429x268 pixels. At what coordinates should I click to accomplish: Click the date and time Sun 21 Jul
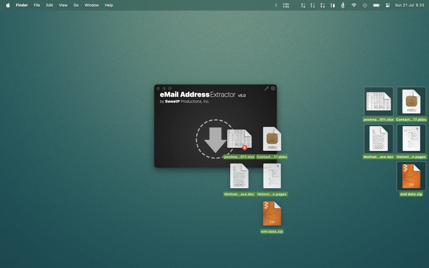click(409, 5)
